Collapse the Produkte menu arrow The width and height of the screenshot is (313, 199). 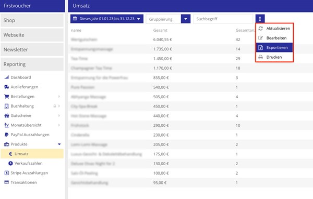point(59,144)
